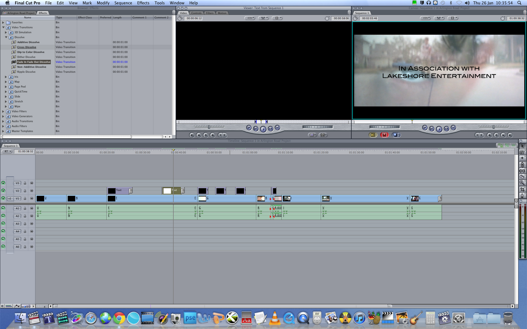
Task: Toggle V2 track visibility
Action: tap(3, 191)
